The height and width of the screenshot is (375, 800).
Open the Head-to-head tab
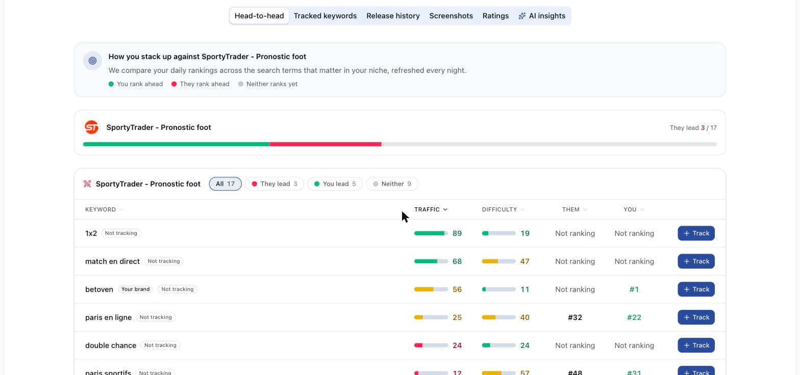[259, 16]
